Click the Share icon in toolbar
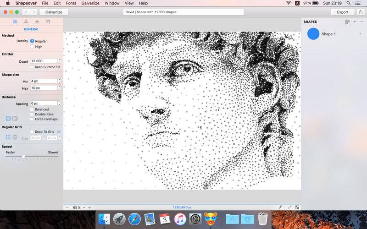Viewport: 367px width, 229px height. click(361, 12)
